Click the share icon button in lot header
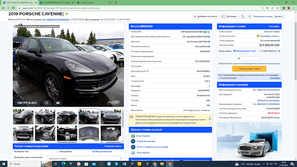297x167 pixels. click(x=249, y=16)
